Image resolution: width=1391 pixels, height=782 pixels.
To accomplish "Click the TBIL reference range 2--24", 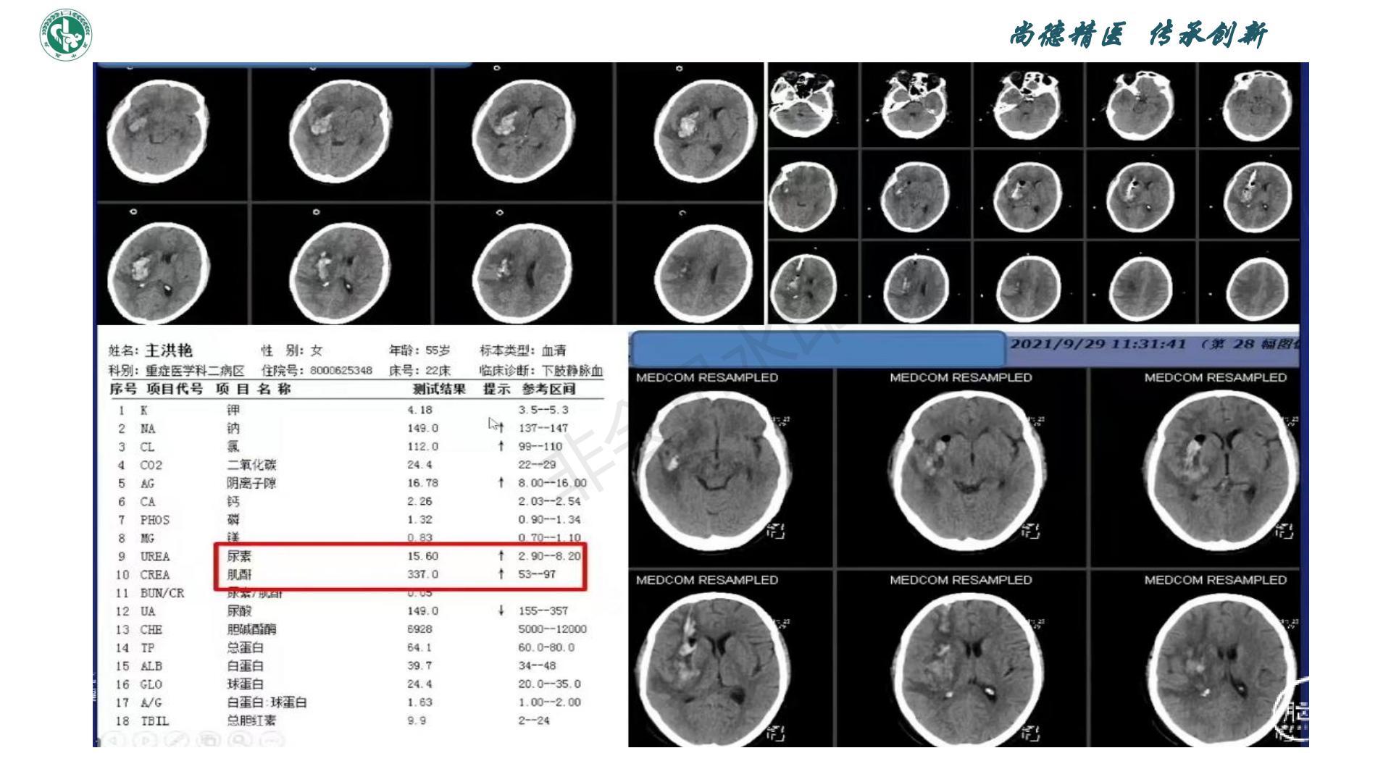I will point(534,720).
